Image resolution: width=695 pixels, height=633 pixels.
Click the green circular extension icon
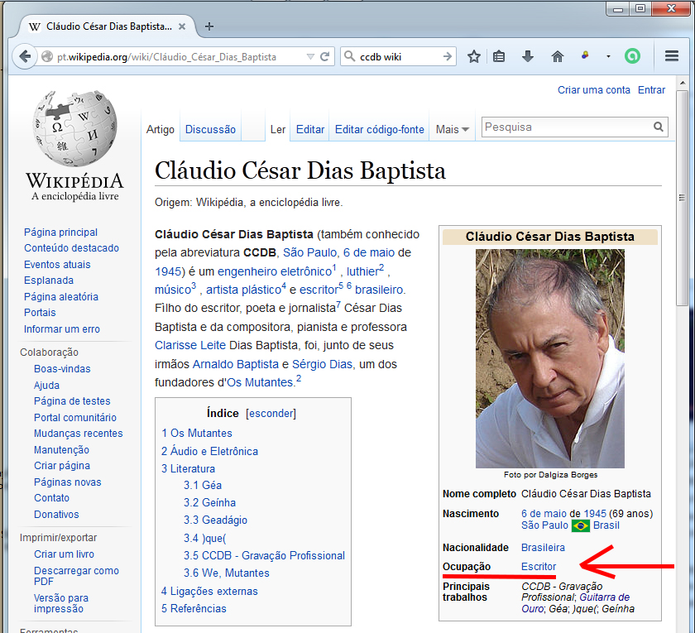point(632,56)
